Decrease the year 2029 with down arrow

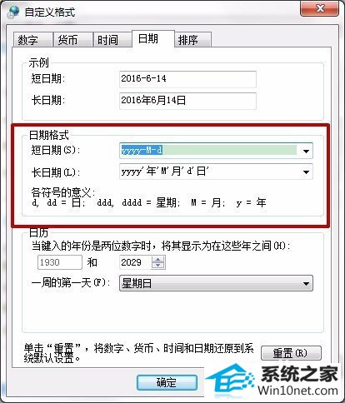(158, 266)
